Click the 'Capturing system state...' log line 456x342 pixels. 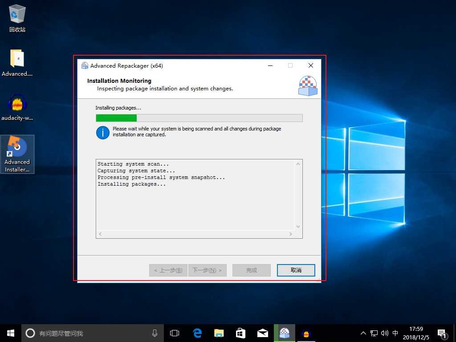136,171
